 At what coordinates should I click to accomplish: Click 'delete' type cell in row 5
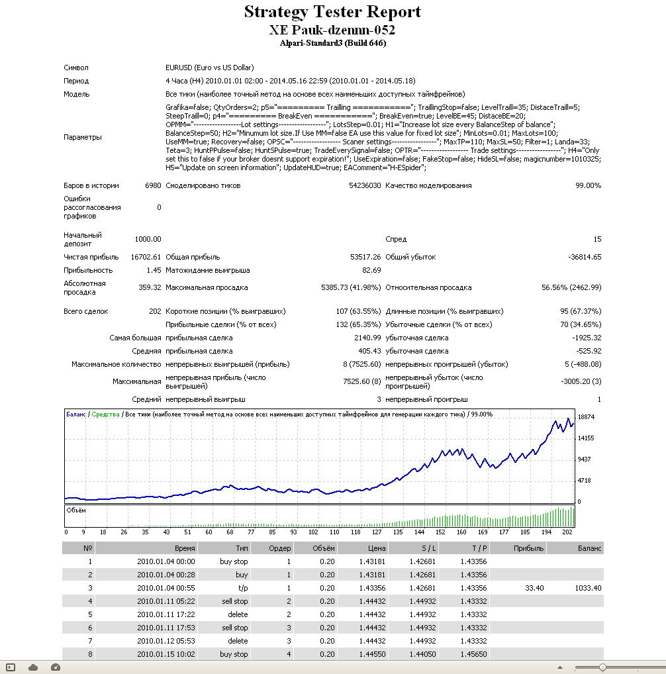click(238, 614)
